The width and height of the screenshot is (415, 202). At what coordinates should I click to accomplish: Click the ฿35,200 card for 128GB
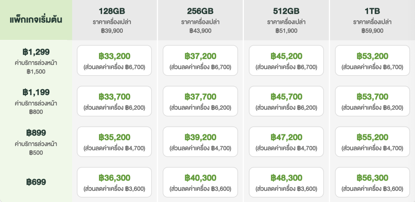coord(114,142)
